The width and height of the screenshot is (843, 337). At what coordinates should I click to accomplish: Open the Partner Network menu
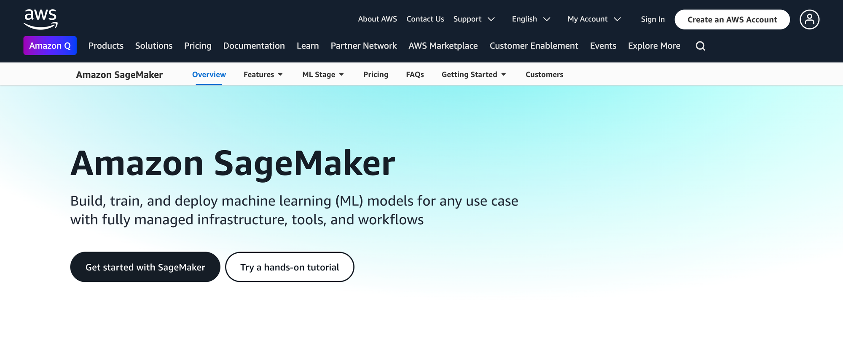tap(364, 46)
